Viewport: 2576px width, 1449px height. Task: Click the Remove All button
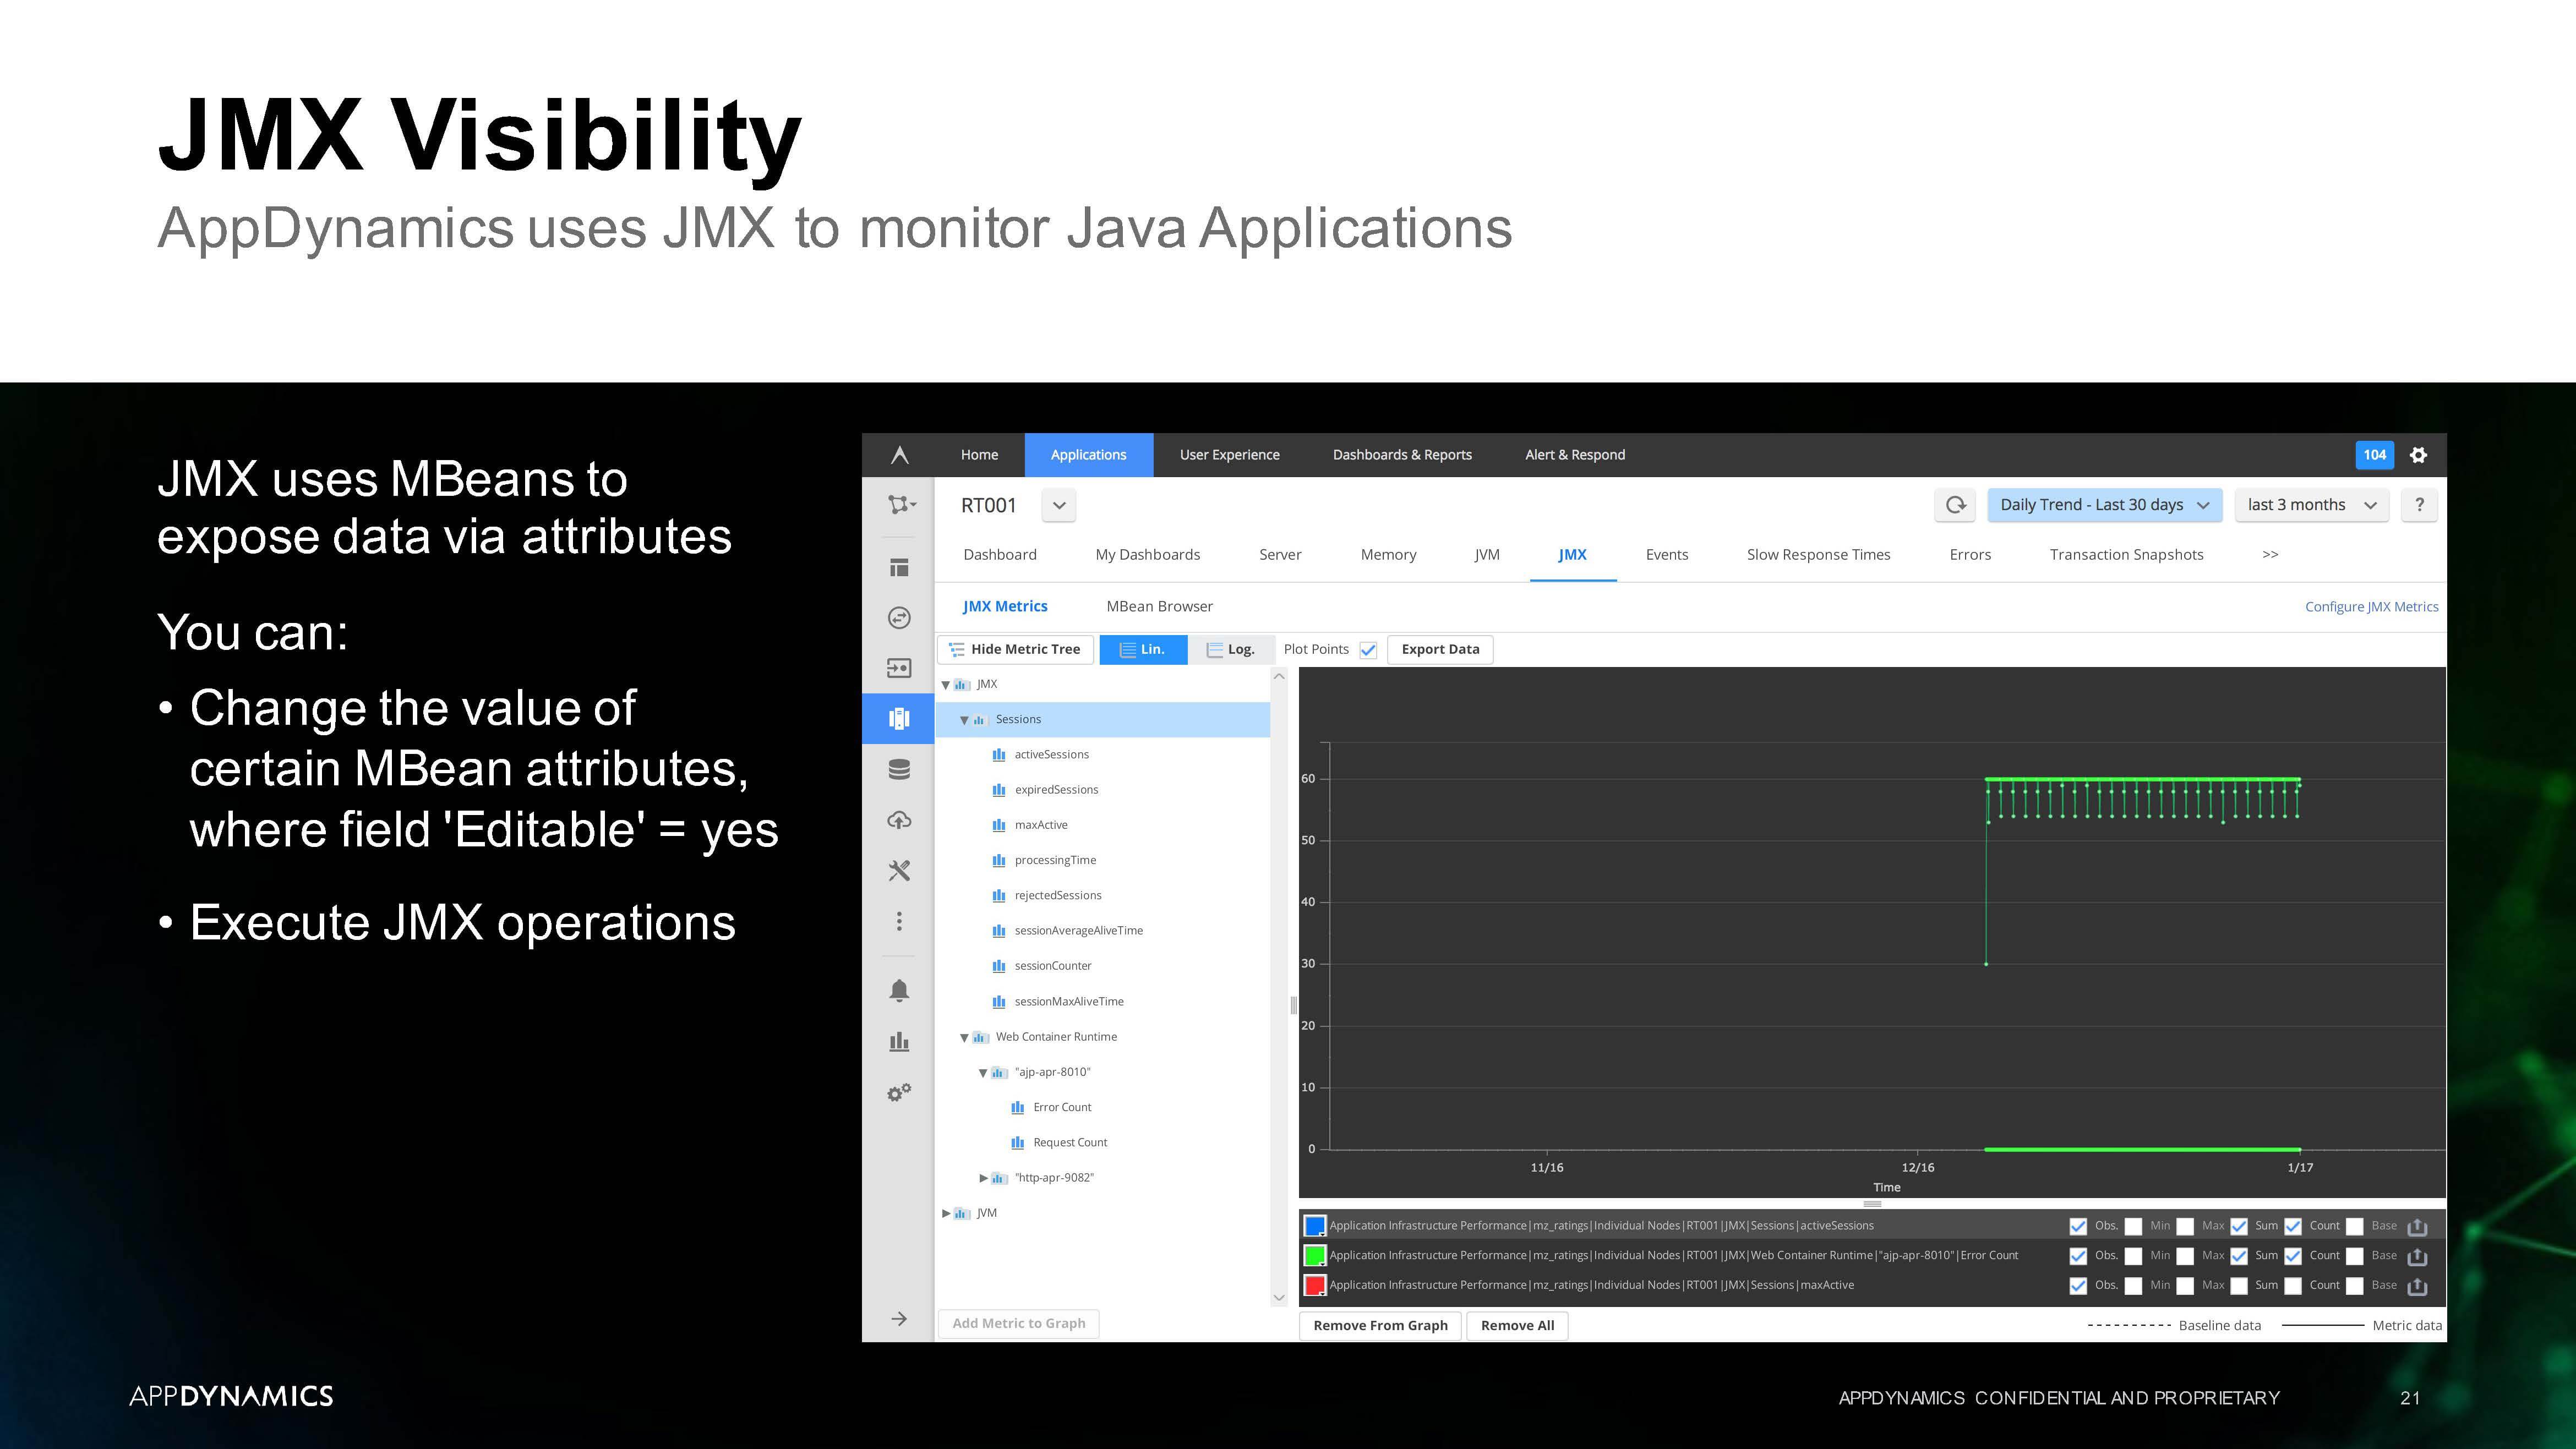(1517, 1326)
